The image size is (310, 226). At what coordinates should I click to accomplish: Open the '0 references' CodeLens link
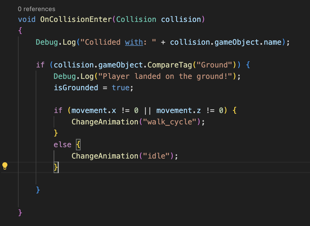click(36, 9)
